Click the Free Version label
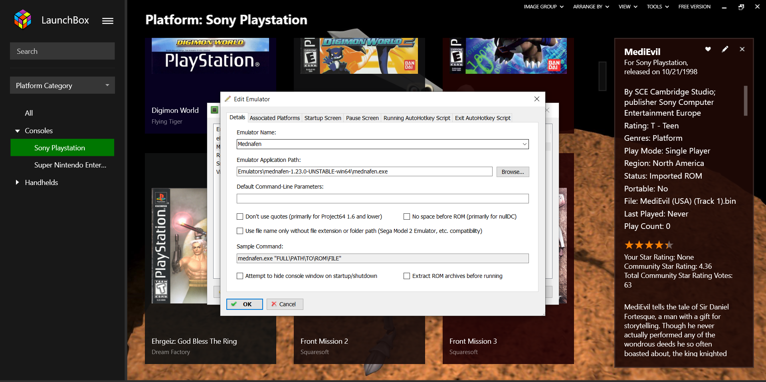This screenshot has width=766, height=382. tap(694, 7)
